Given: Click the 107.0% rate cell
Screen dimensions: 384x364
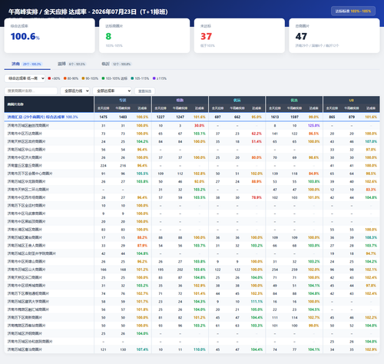Looking at the screenshot, I should 371,141.
